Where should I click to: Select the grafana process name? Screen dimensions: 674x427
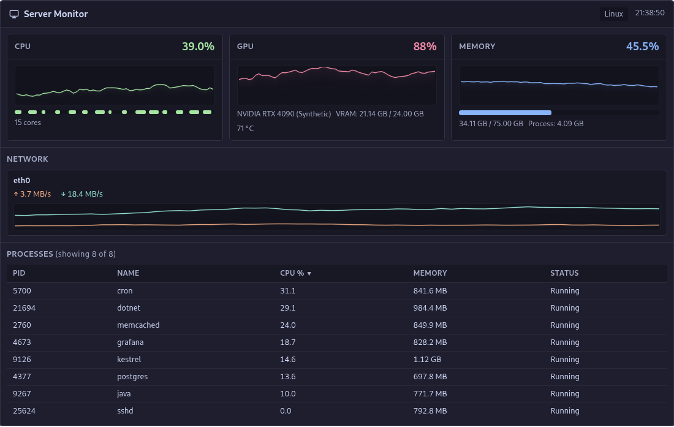131,342
